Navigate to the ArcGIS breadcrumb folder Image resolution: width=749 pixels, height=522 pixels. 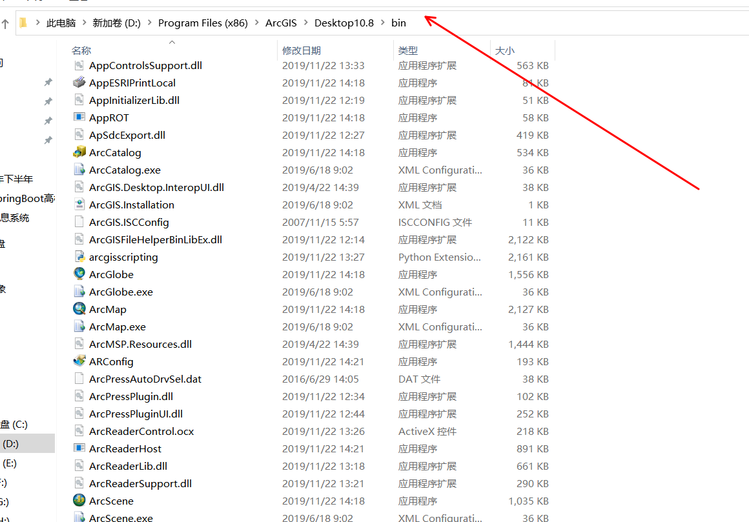pos(281,23)
